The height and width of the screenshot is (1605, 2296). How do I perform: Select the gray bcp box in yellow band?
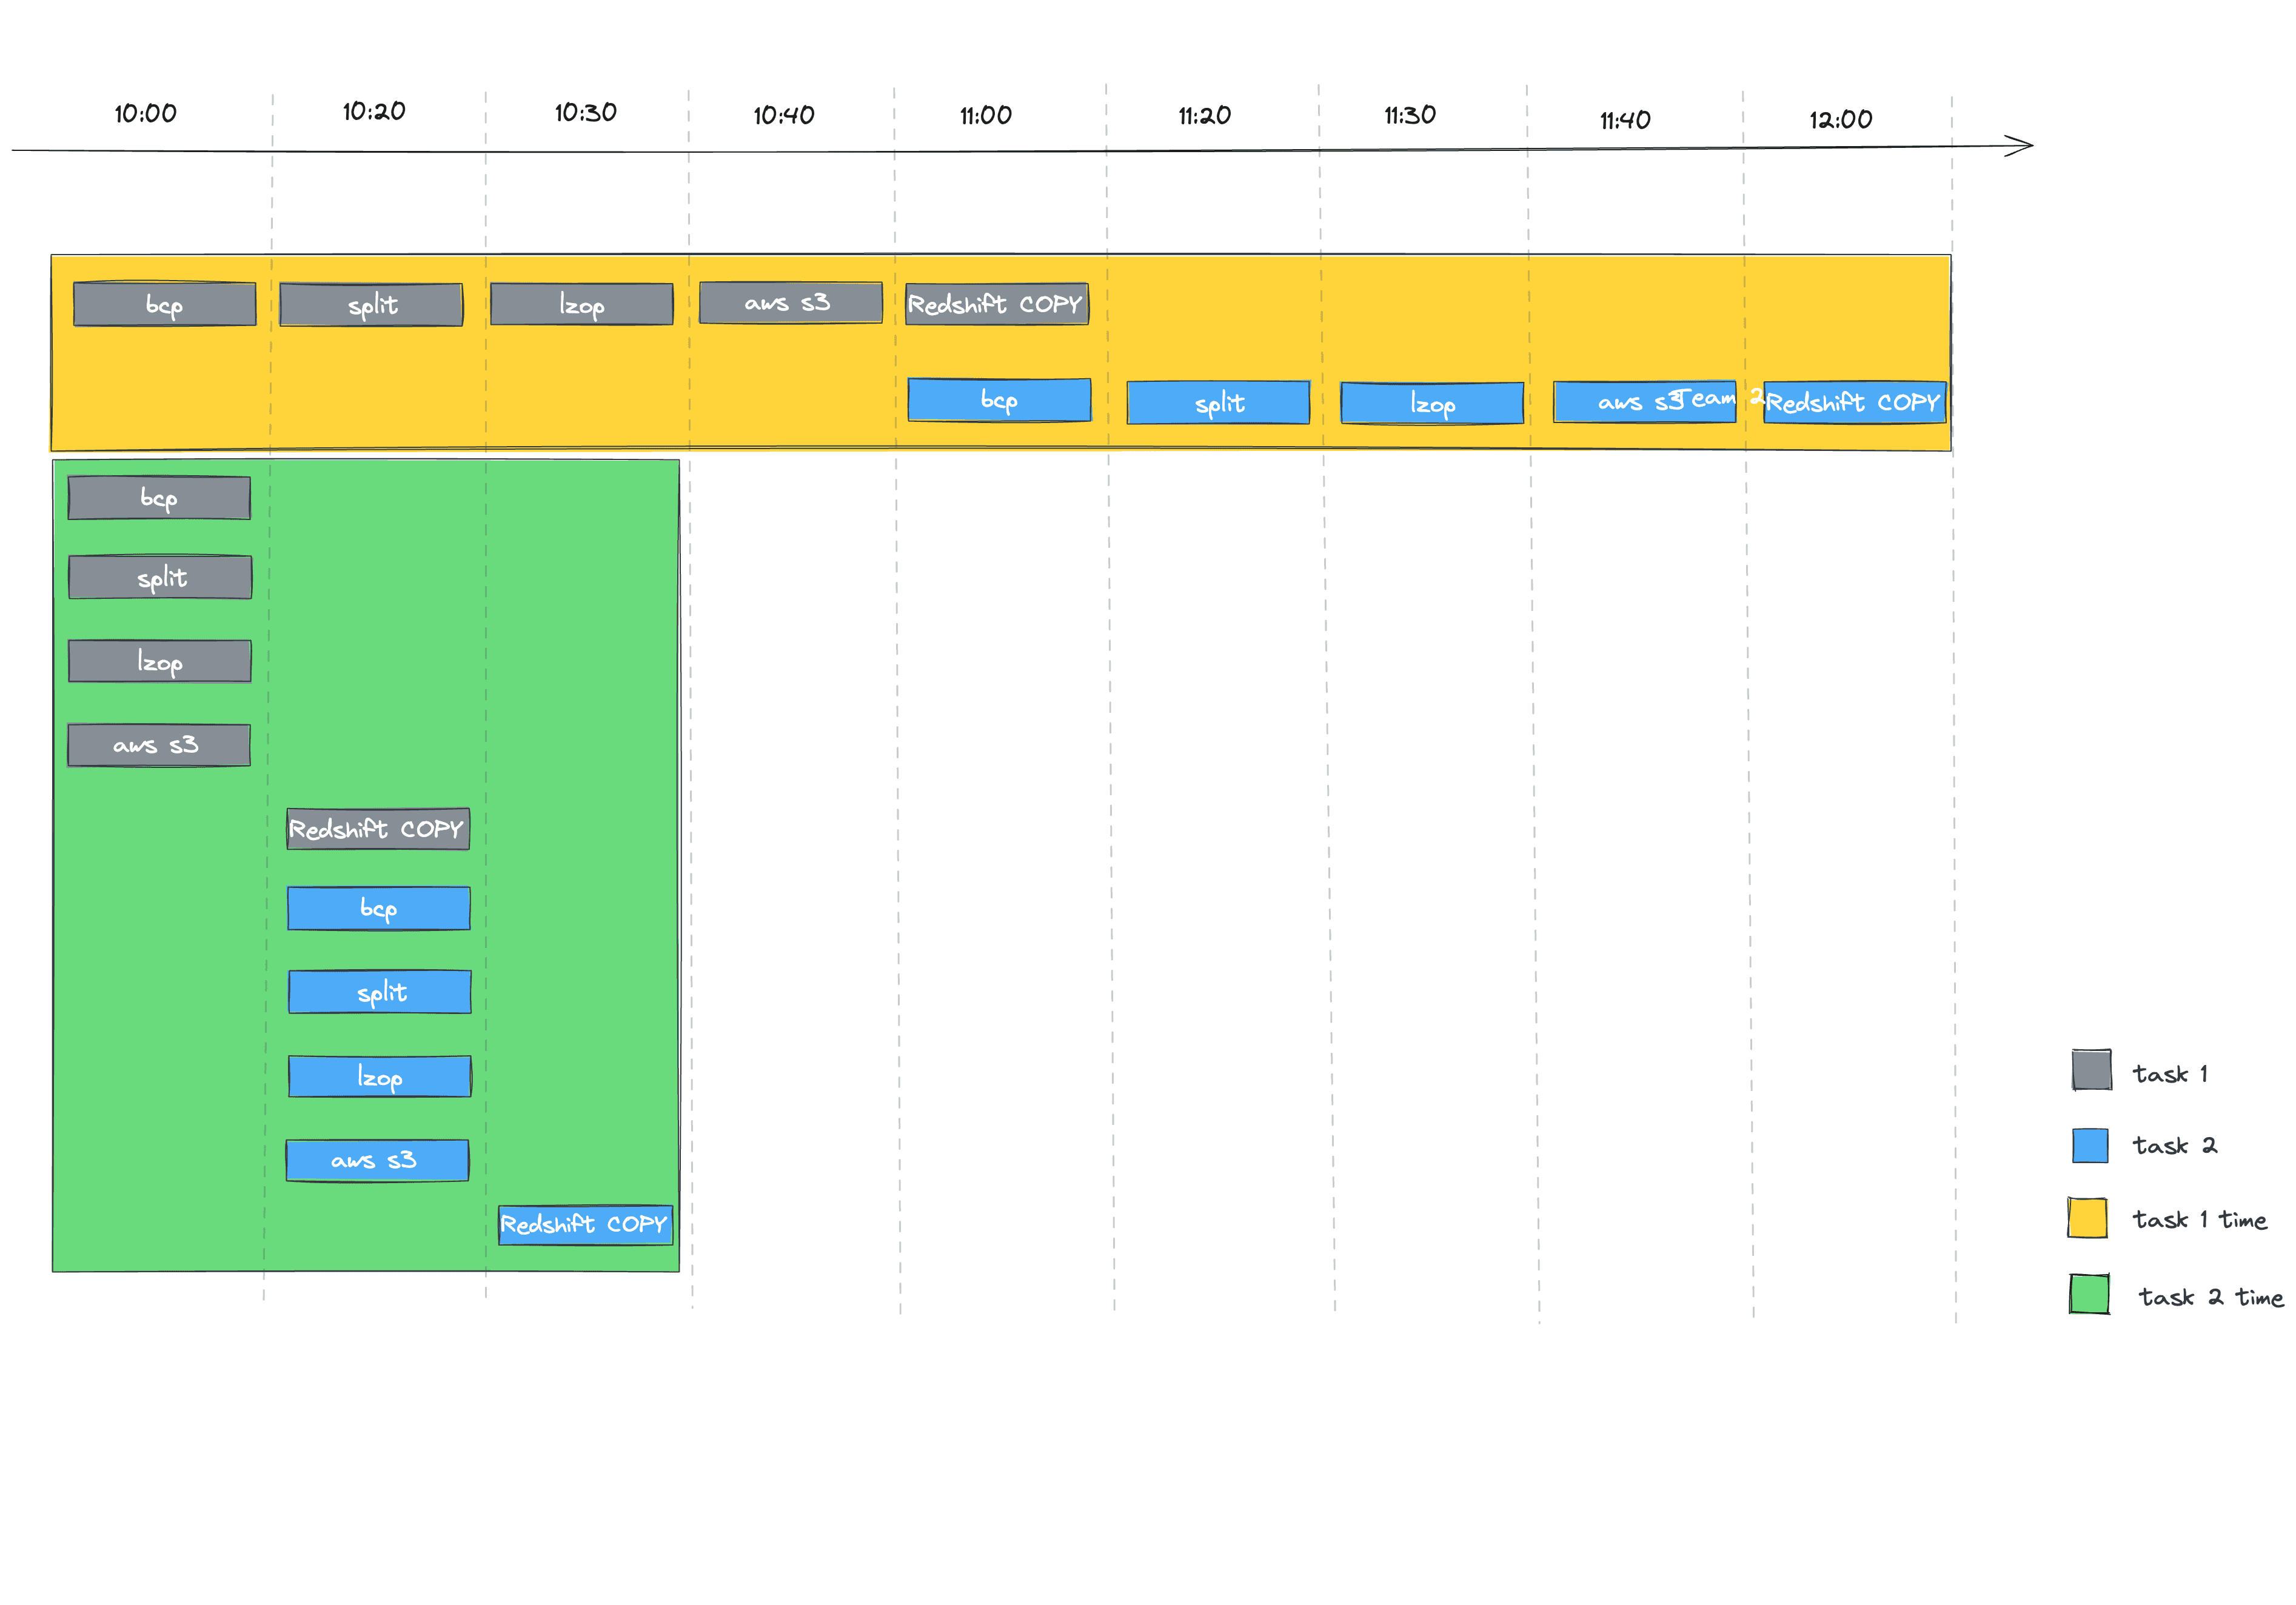pyautogui.click(x=165, y=304)
